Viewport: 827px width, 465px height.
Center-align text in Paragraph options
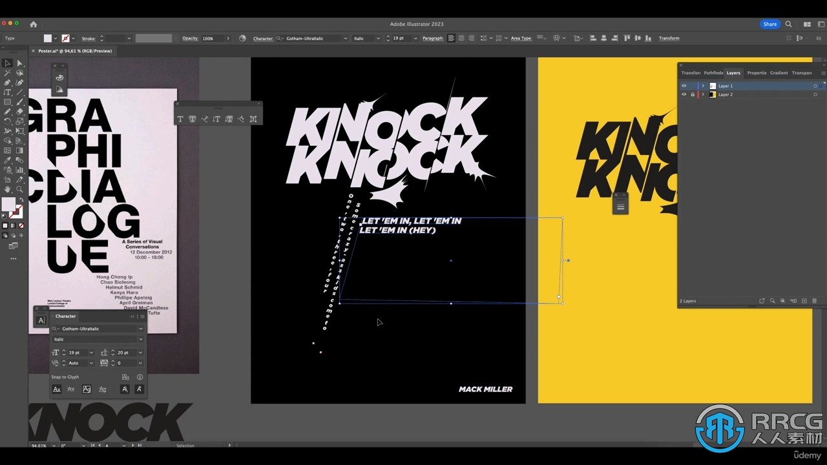pyautogui.click(x=461, y=38)
